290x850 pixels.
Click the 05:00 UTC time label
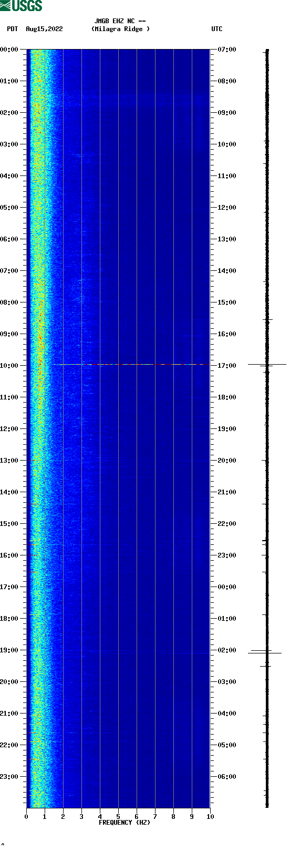(227, 745)
